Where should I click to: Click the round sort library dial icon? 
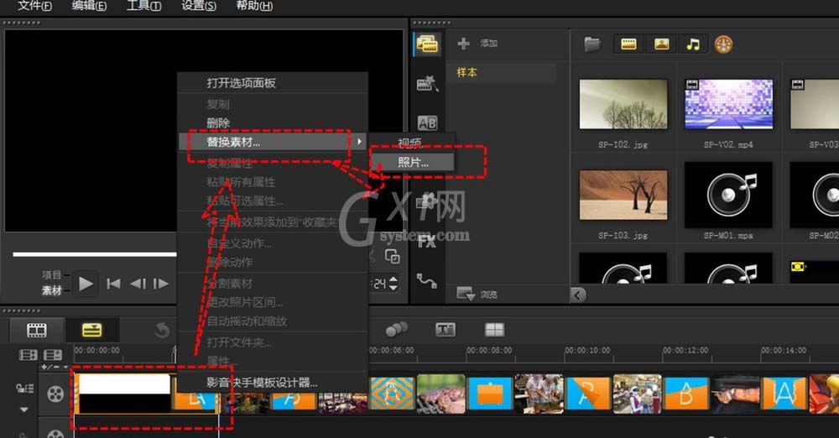pyautogui.click(x=723, y=44)
